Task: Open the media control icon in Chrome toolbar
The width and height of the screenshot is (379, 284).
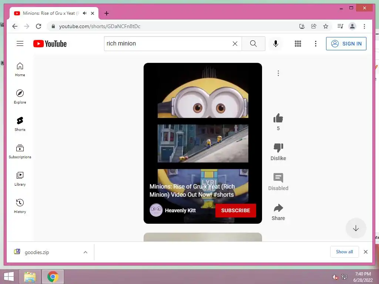Action: (x=341, y=26)
